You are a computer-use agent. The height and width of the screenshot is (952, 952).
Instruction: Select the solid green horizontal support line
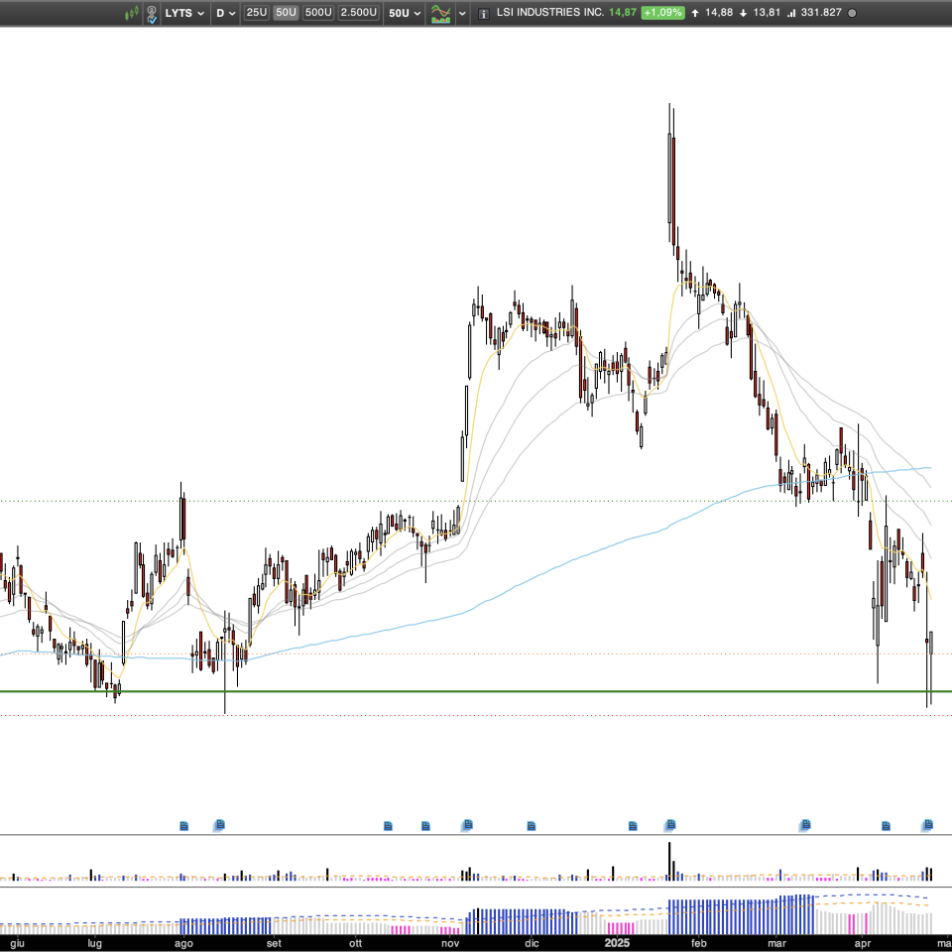tap(476, 691)
